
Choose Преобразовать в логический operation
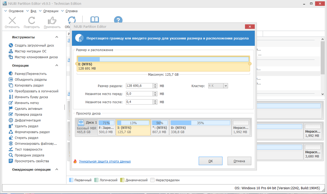pos(34,91)
